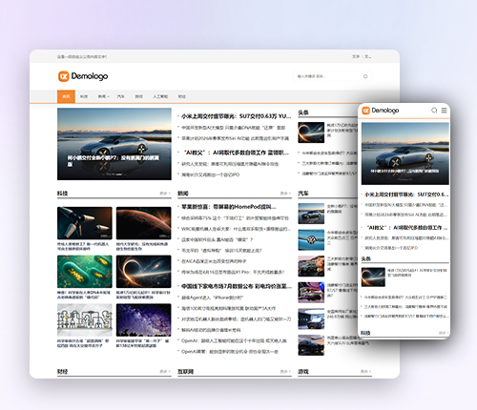
Task: Open the 汽车 navigation tab
Action: 120,96
